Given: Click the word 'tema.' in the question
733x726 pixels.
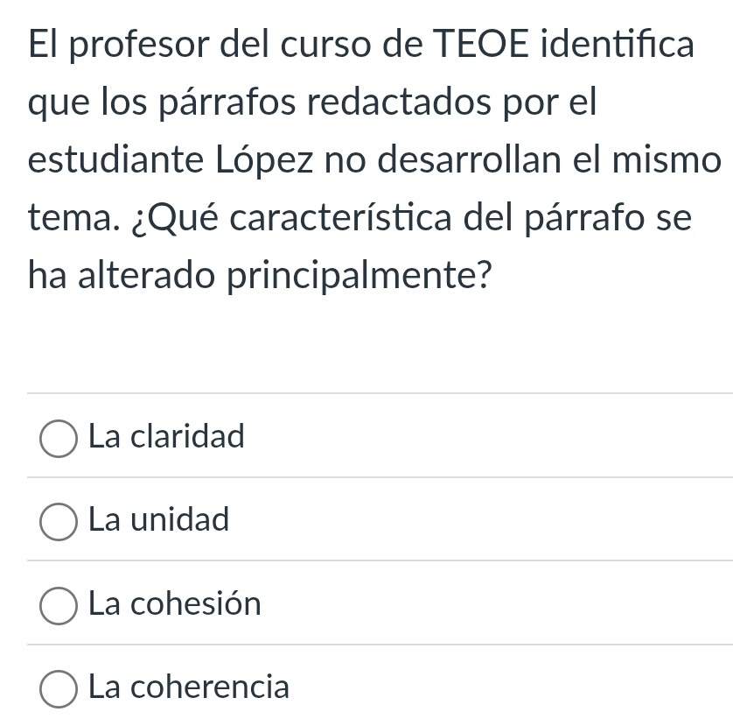Looking at the screenshot, I should (73, 218).
